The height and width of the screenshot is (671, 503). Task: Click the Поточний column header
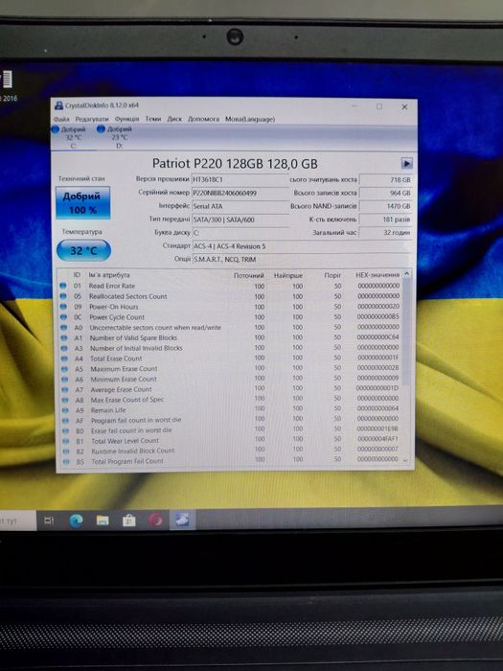coord(249,275)
